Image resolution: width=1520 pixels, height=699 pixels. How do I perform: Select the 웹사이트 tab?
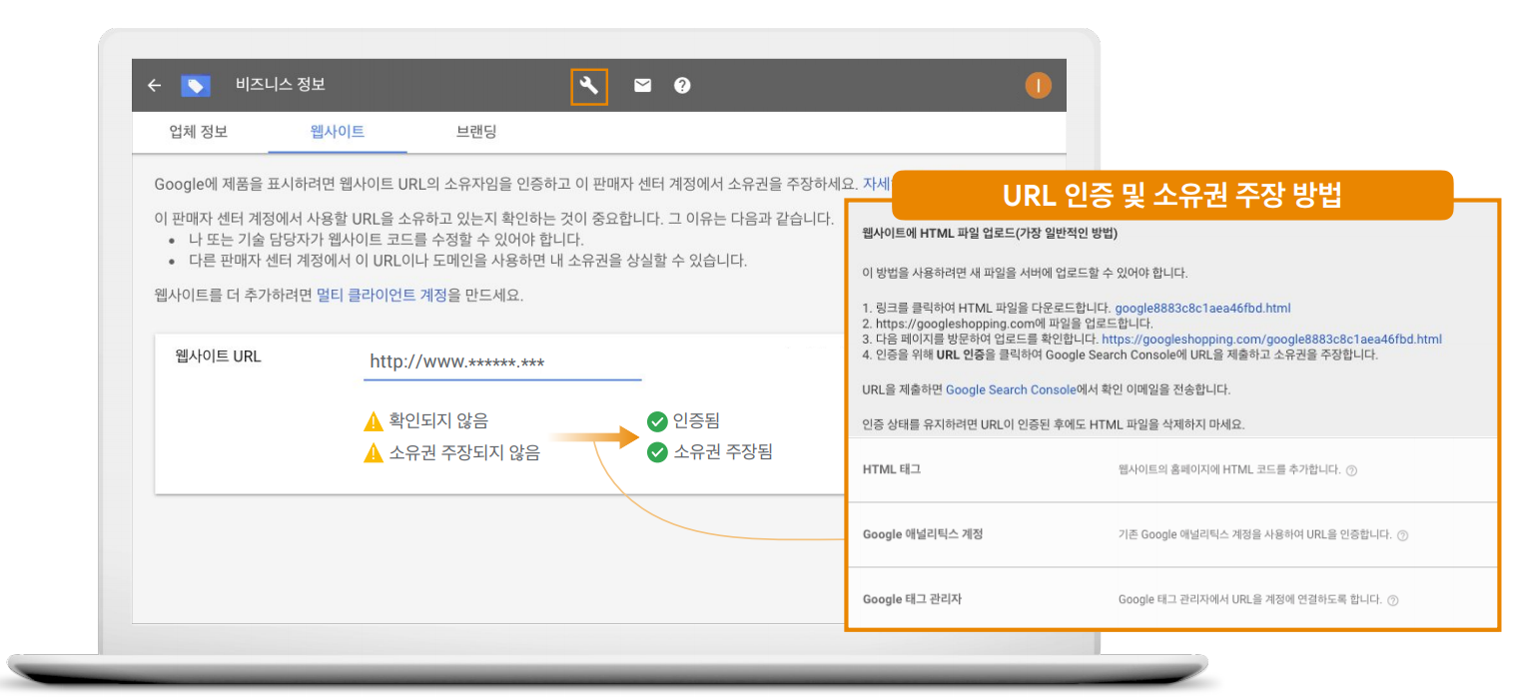(x=338, y=132)
